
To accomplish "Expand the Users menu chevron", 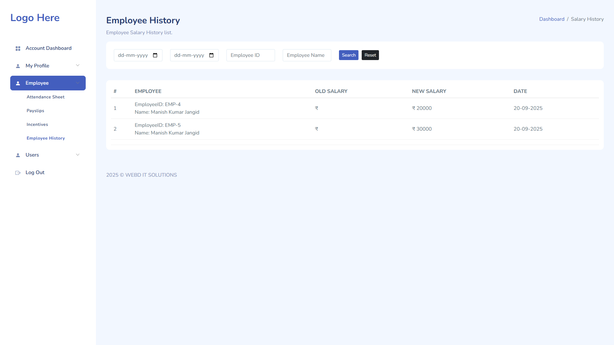I will pos(78,155).
